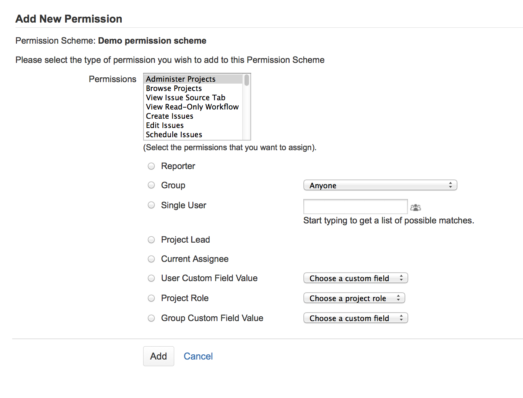Open the Anyone group dropdown
Image resolution: width=523 pixels, height=398 pixels.
point(380,185)
